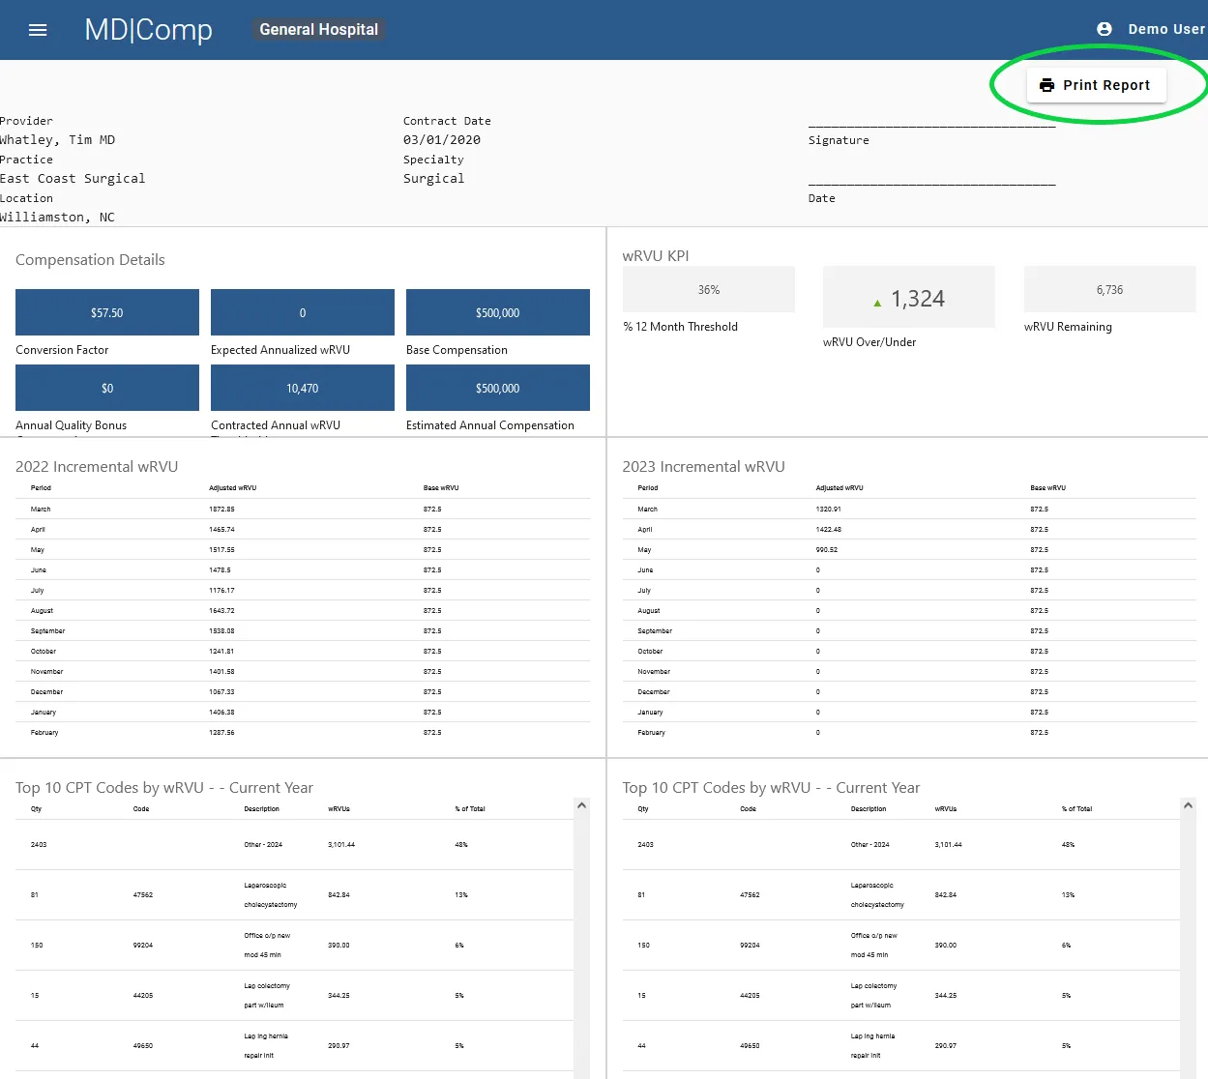Click Adjusted wRVU header in 2022 table
This screenshot has width=1208, height=1079.
click(232, 488)
